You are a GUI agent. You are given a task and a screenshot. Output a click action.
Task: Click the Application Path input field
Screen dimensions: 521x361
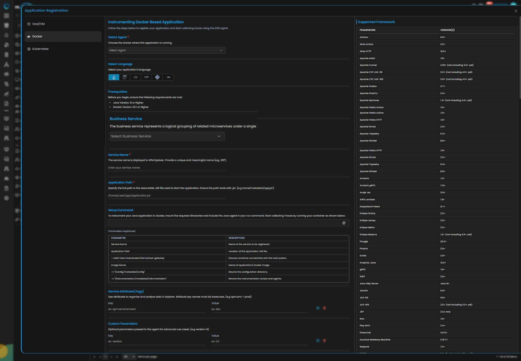(167, 196)
